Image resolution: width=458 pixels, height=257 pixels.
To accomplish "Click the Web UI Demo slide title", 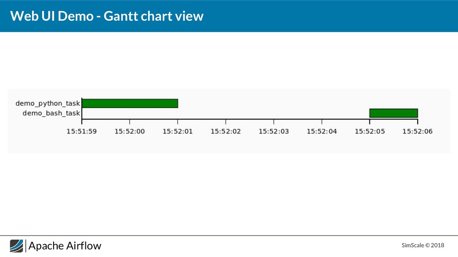I will coord(106,16).
